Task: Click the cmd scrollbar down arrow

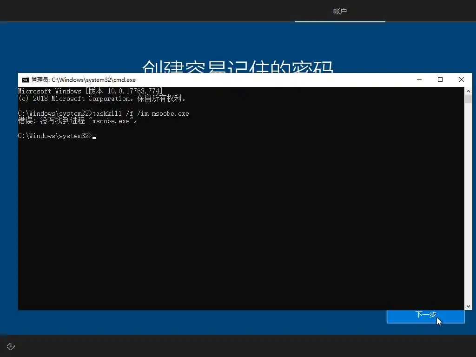Action: (468, 306)
